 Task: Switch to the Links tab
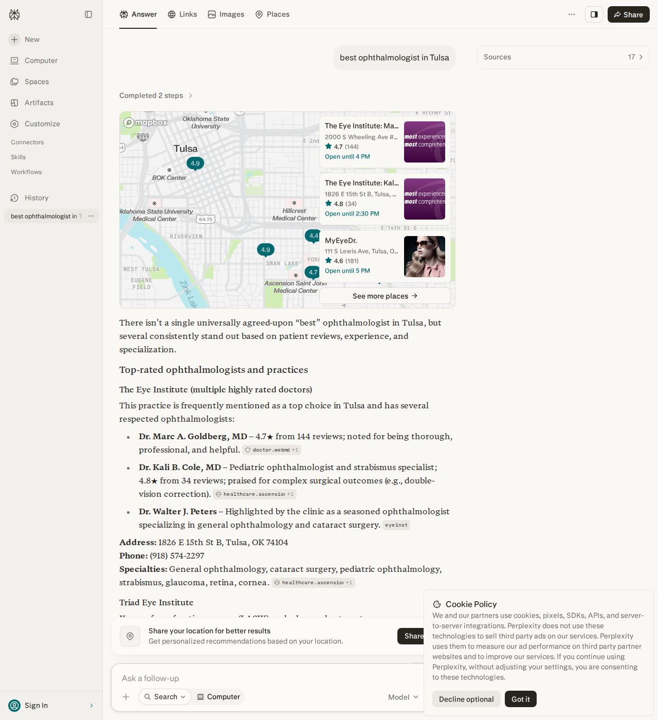[x=182, y=14]
